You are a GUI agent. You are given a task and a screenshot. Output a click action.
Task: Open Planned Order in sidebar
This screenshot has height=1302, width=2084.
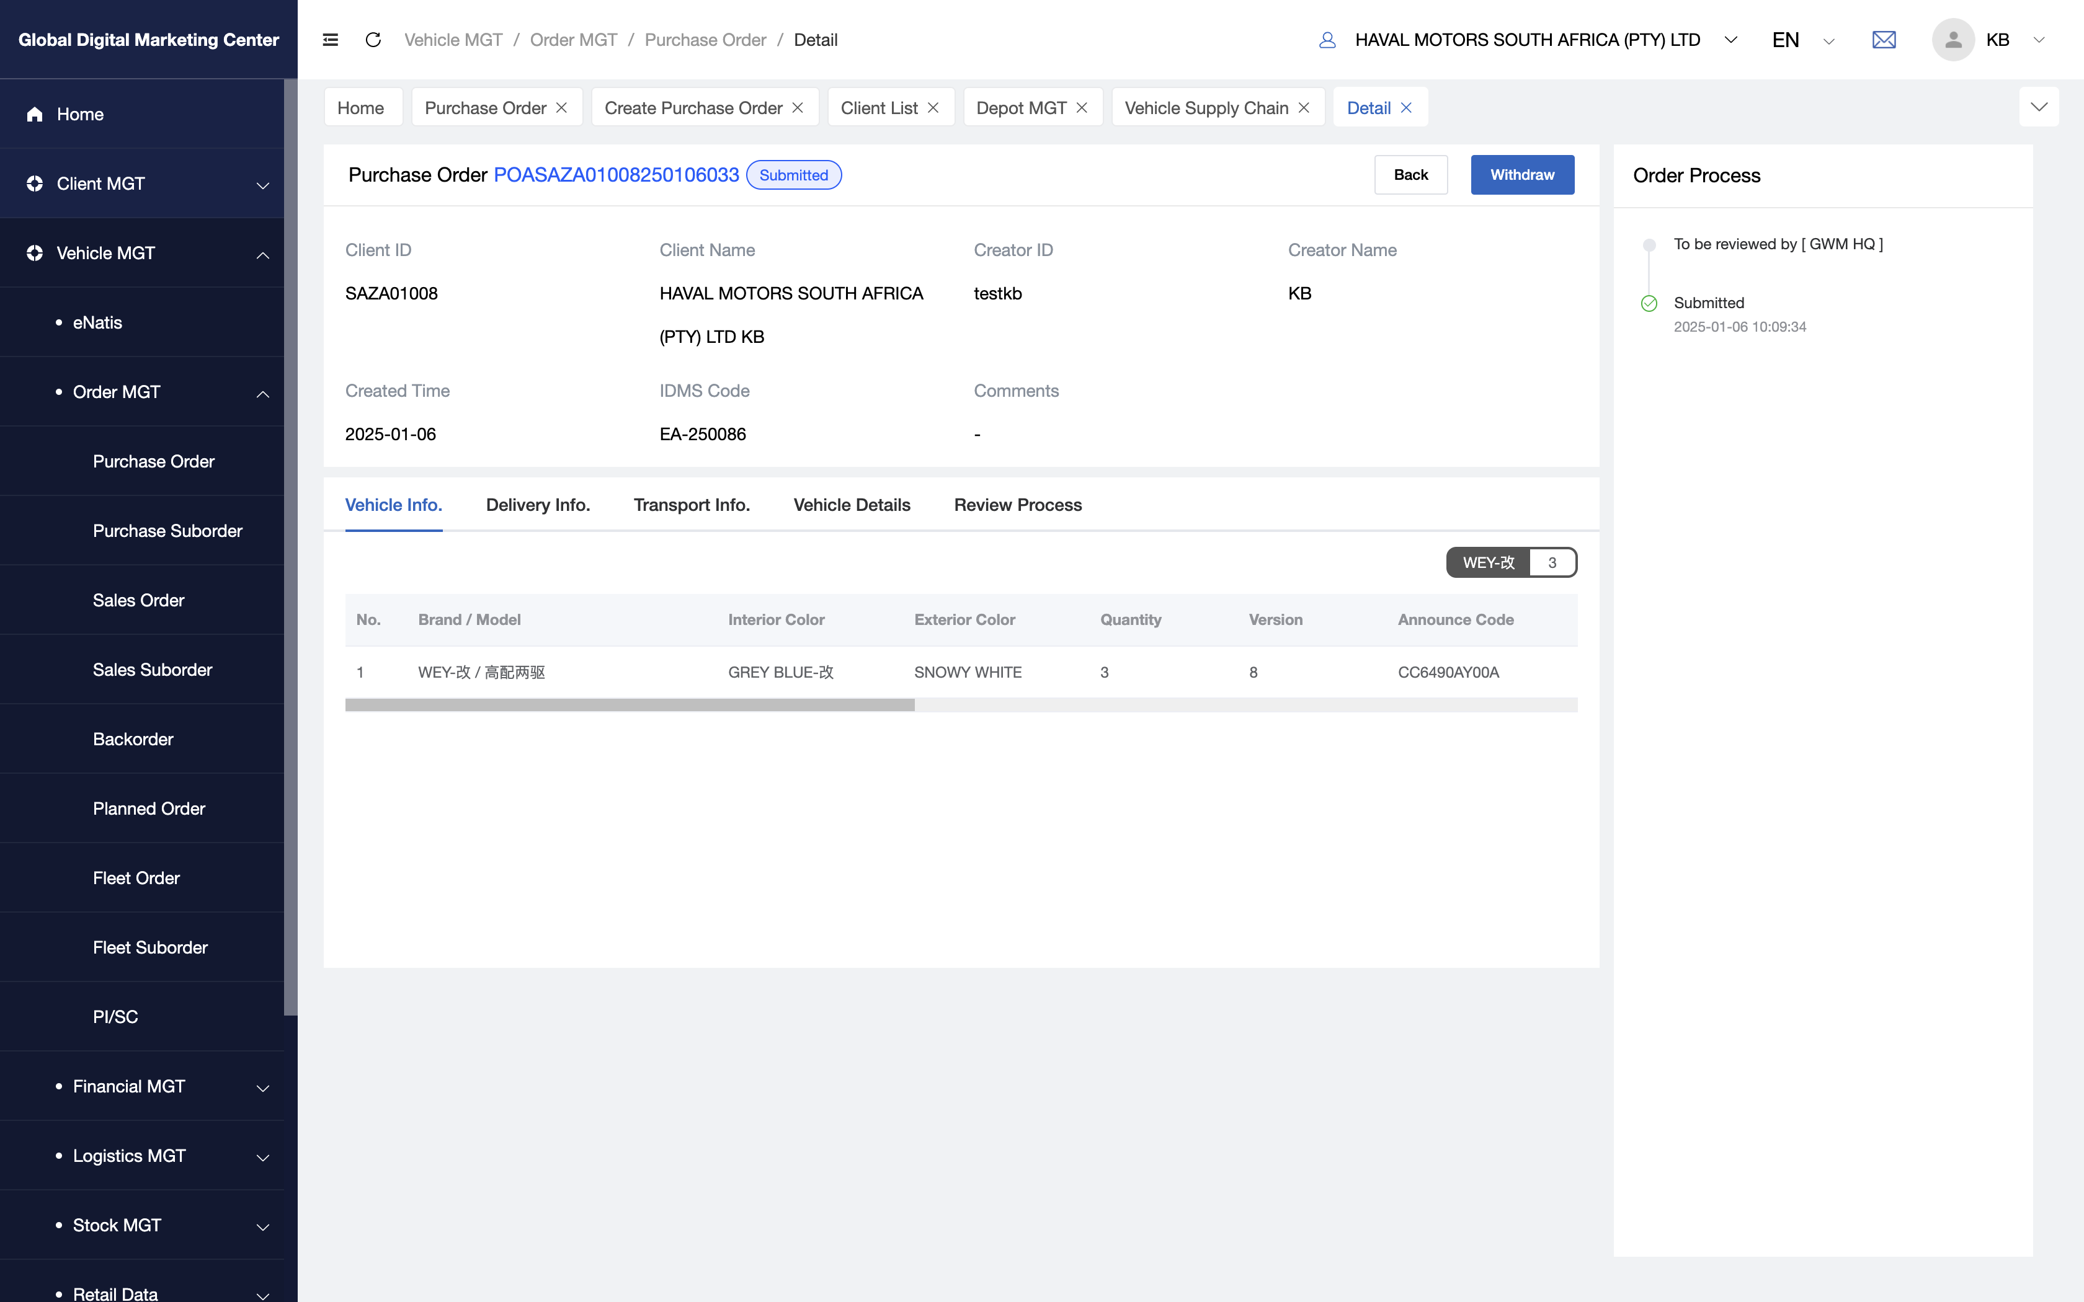click(x=142, y=808)
